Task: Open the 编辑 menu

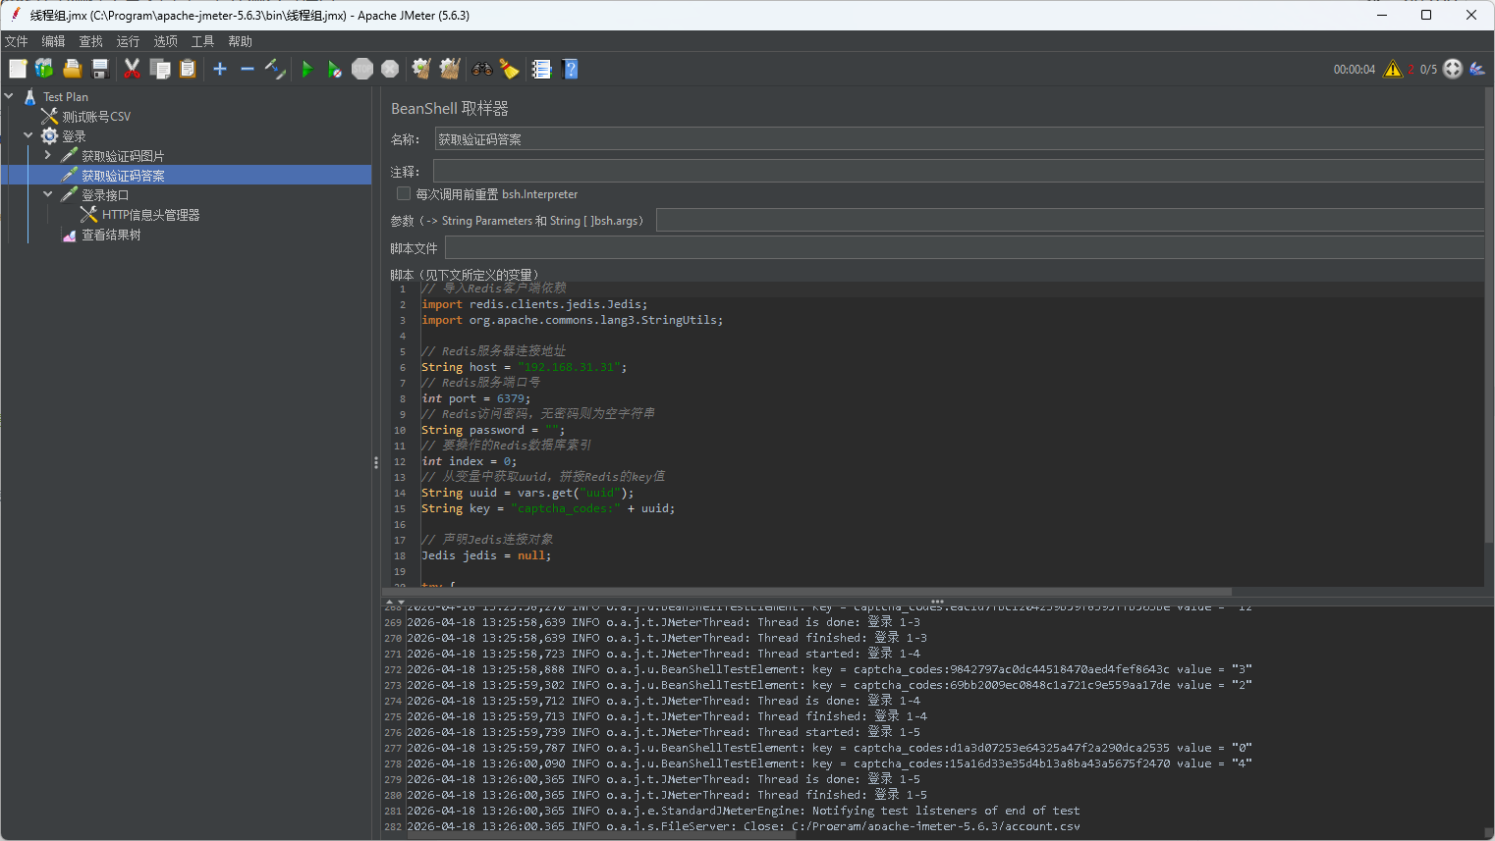Action: 53,41
